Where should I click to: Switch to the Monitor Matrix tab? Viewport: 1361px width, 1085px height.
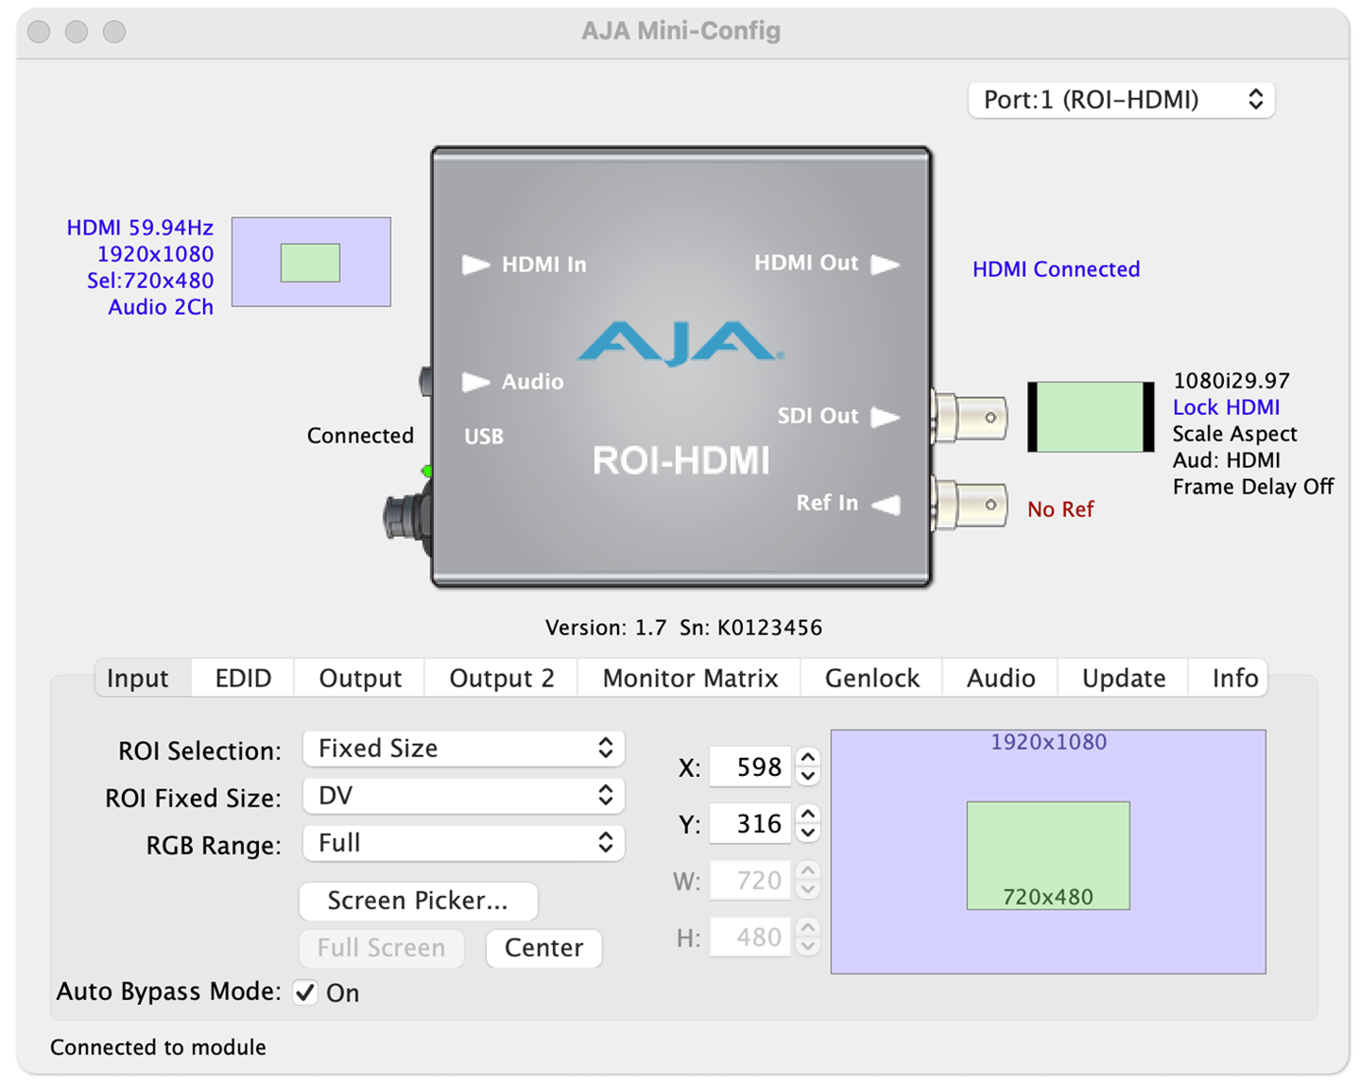point(690,679)
